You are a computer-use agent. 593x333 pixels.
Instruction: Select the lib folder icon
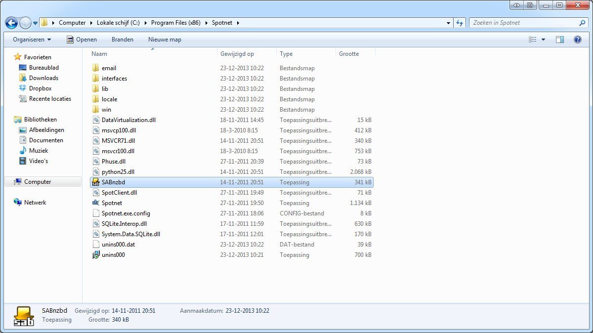point(96,89)
